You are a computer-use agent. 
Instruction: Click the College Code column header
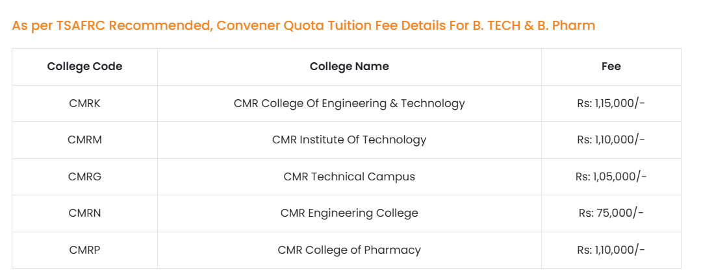pos(84,66)
